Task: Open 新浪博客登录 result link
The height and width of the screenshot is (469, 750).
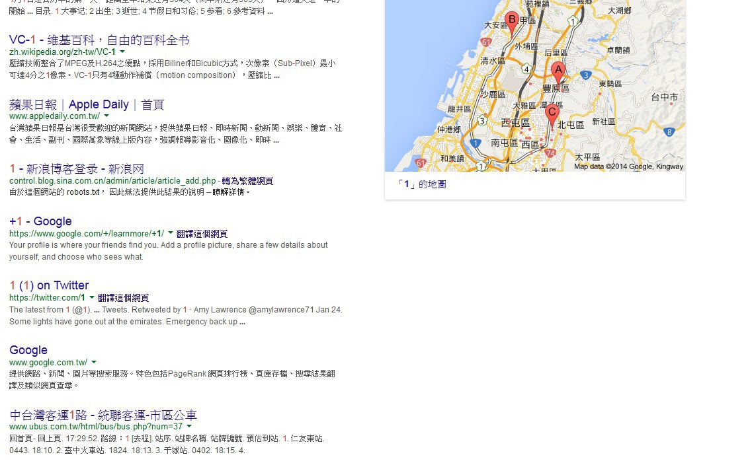Action: [77, 168]
